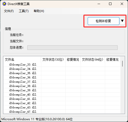The width and height of the screenshot is (128, 122).
Task: Maximize the DirectX修复工具 window
Action: (x=110, y=4)
